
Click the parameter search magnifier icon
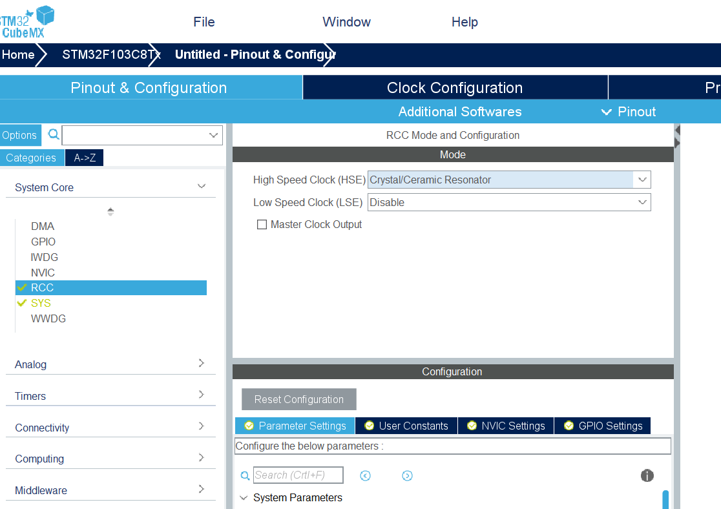point(245,475)
